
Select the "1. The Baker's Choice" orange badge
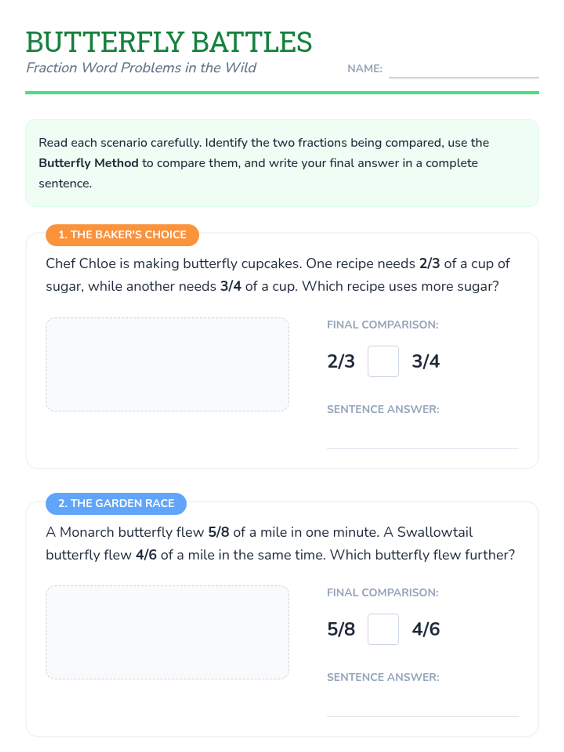(122, 235)
